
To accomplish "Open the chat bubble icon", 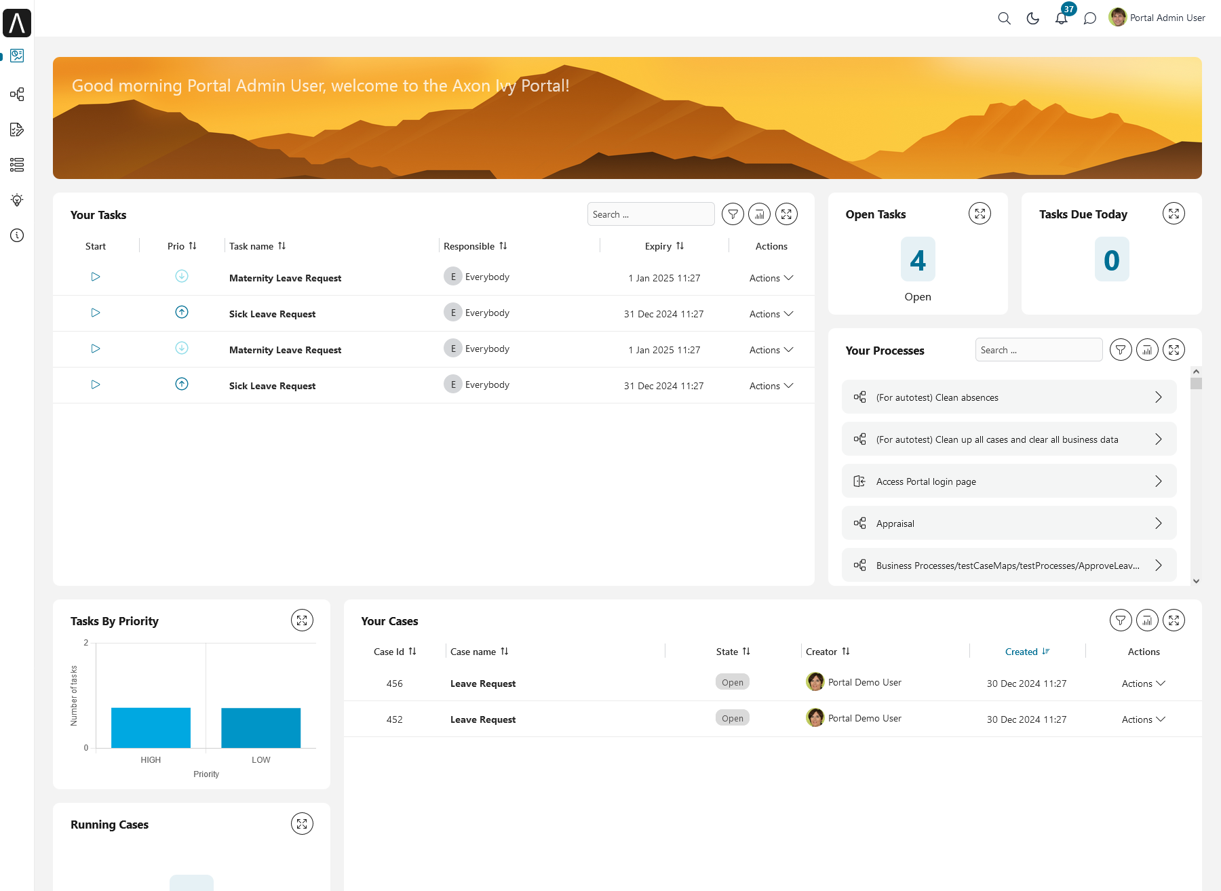I will point(1090,18).
